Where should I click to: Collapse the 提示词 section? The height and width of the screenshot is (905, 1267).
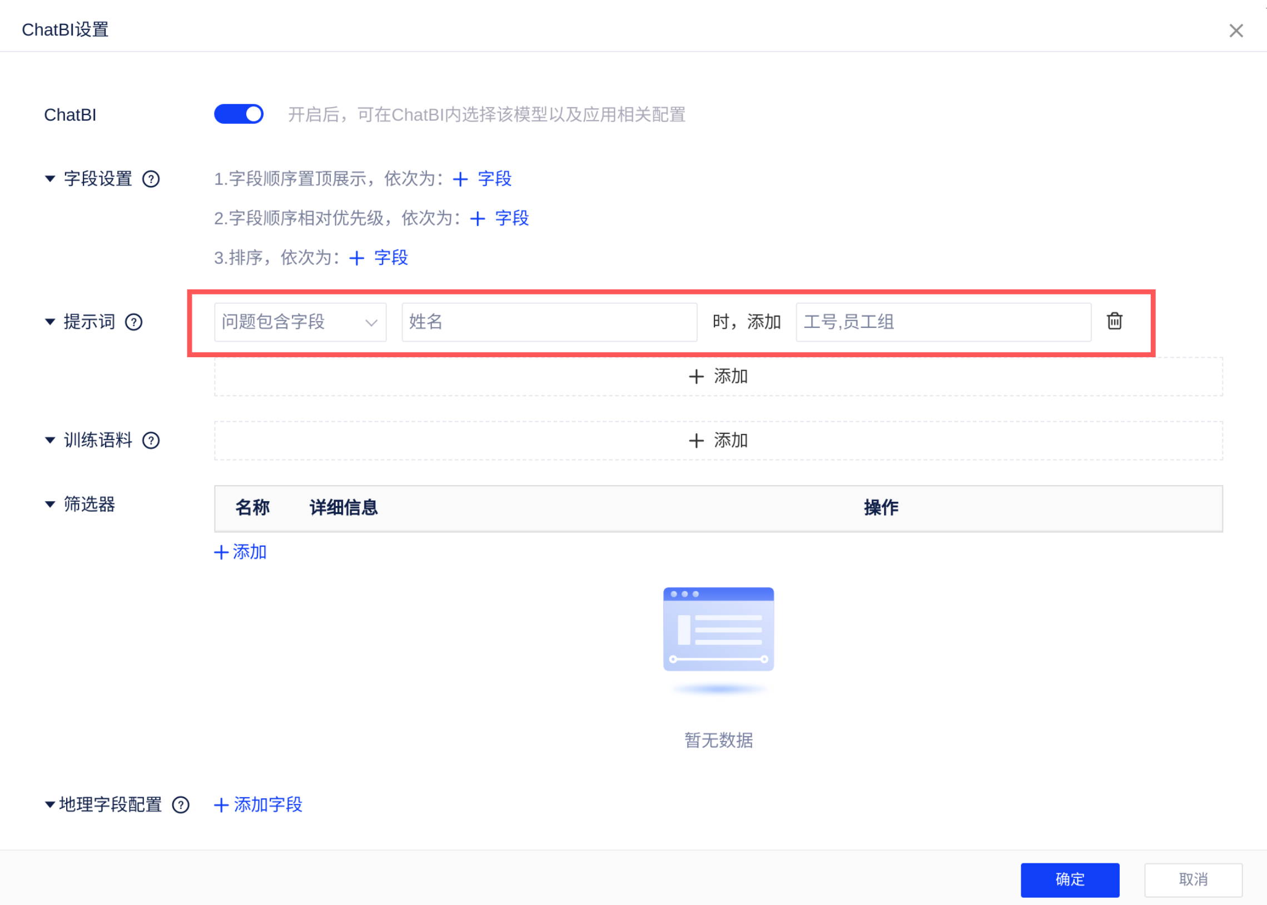(50, 322)
